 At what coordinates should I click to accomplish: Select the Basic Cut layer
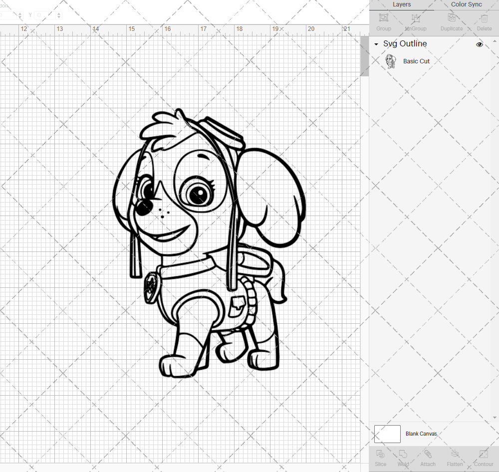pos(416,61)
